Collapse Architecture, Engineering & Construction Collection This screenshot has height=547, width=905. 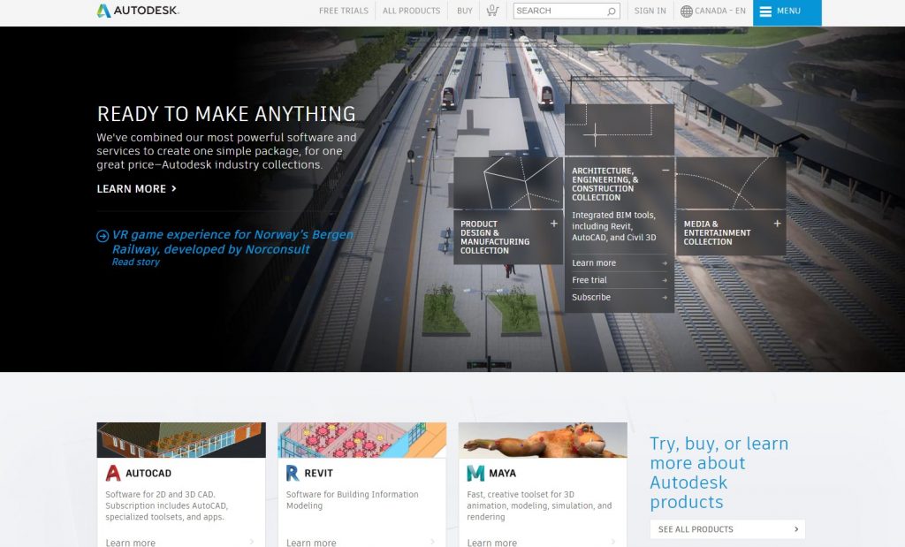(665, 171)
